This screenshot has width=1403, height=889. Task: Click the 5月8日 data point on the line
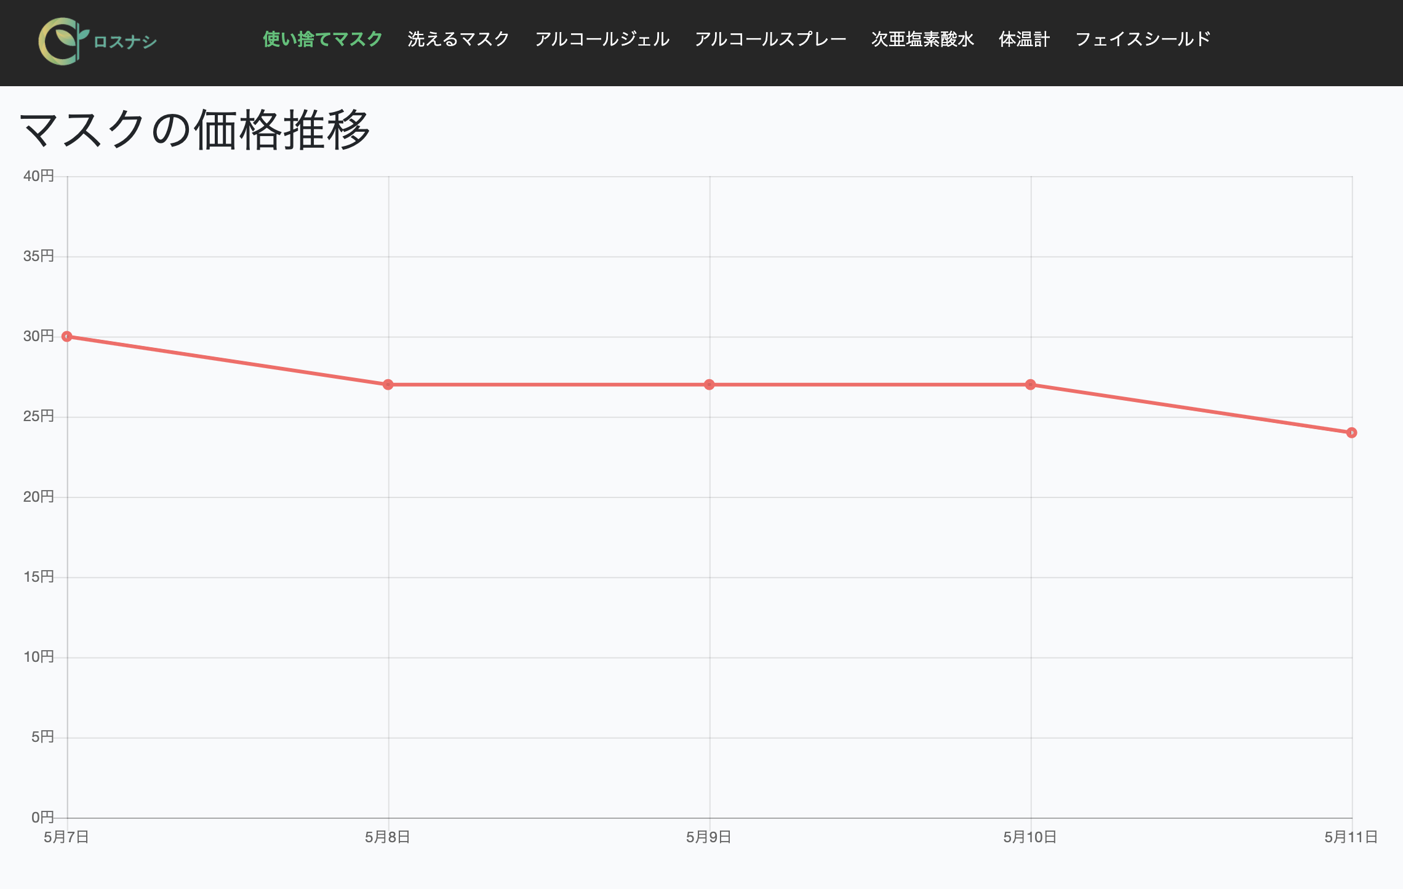(x=388, y=385)
